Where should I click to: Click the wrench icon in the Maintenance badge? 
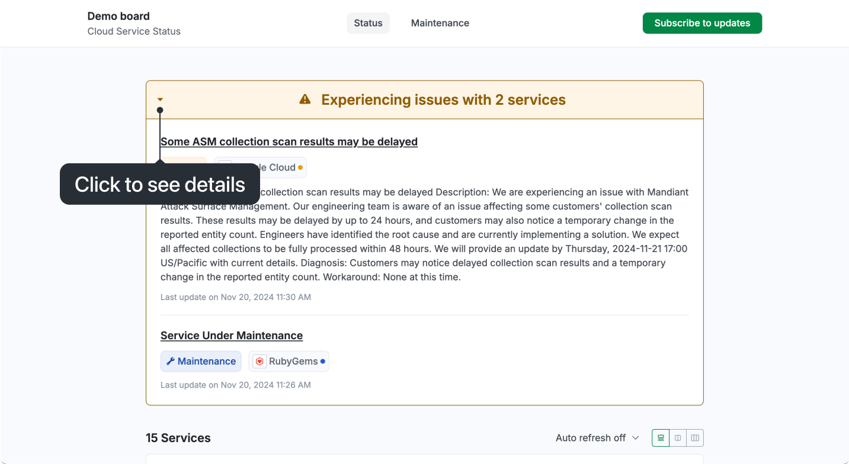[170, 361]
